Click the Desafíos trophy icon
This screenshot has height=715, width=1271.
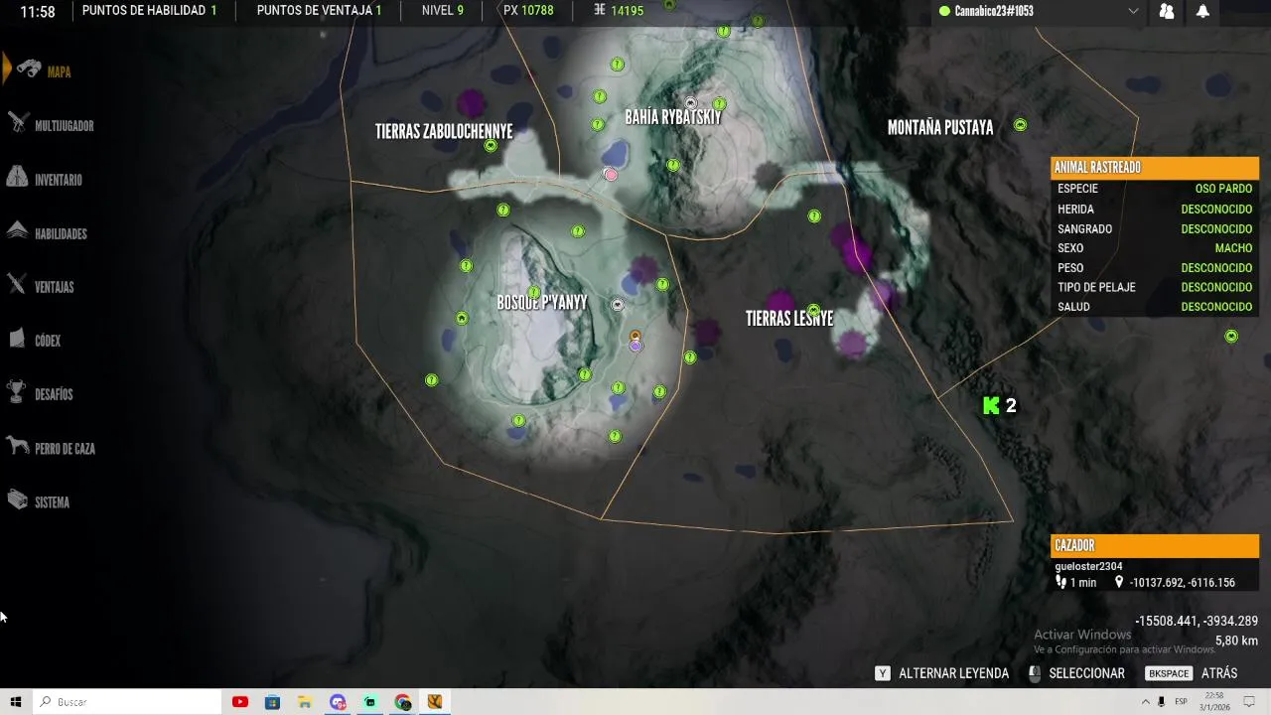pyautogui.click(x=16, y=393)
